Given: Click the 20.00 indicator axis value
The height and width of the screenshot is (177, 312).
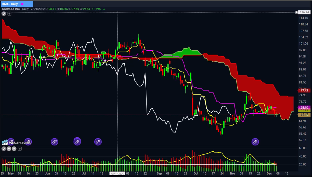Looking at the screenshot, I should pyautogui.click(x=303, y=165).
